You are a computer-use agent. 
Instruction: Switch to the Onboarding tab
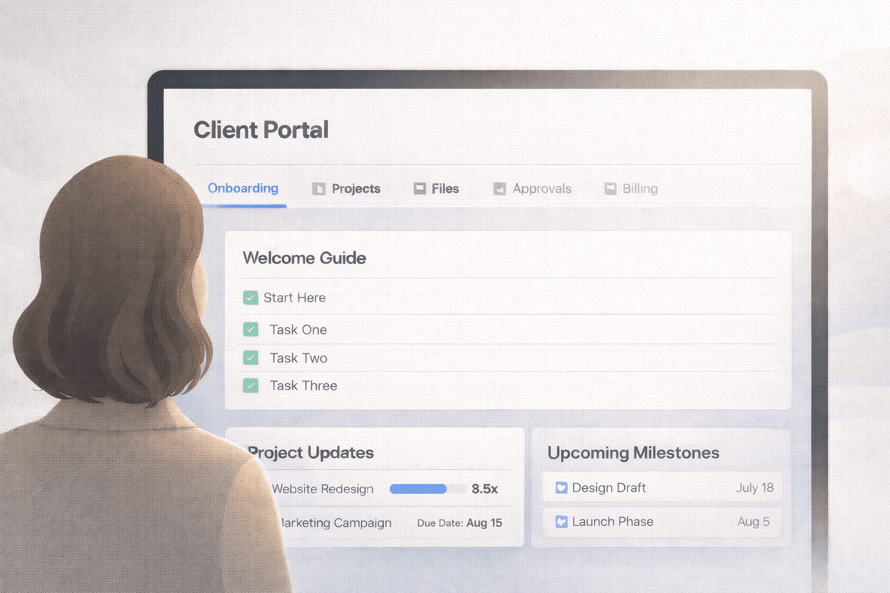pyautogui.click(x=243, y=188)
